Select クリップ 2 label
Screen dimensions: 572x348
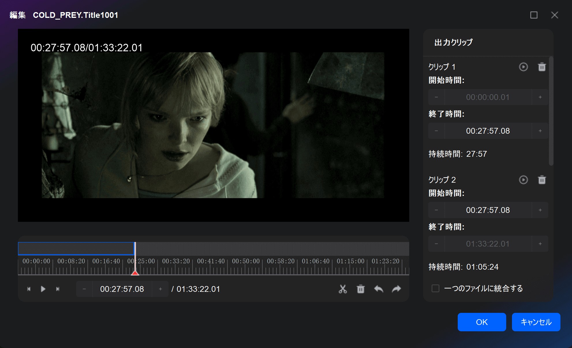click(442, 180)
